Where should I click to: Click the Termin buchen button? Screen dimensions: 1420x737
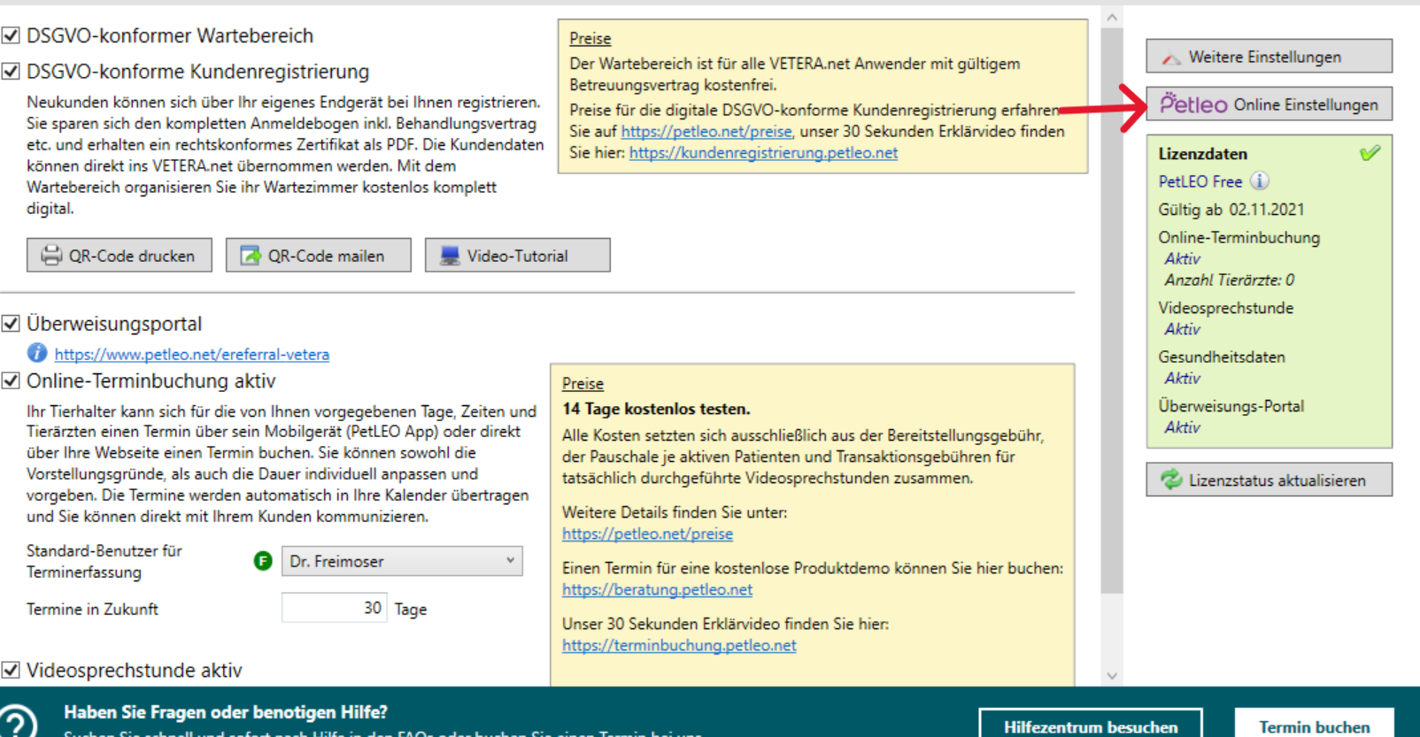(1315, 725)
